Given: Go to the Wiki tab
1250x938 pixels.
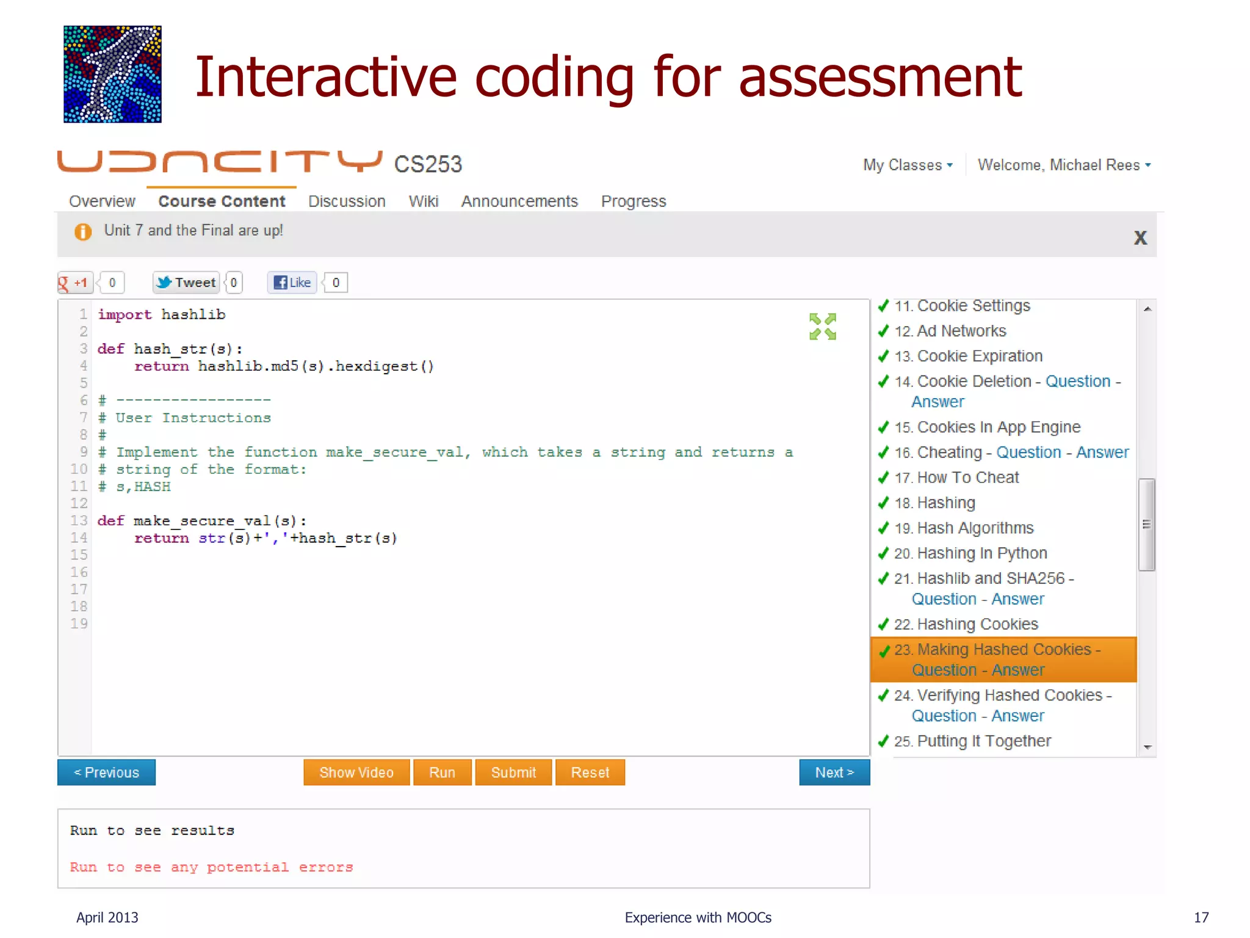Looking at the screenshot, I should [424, 202].
